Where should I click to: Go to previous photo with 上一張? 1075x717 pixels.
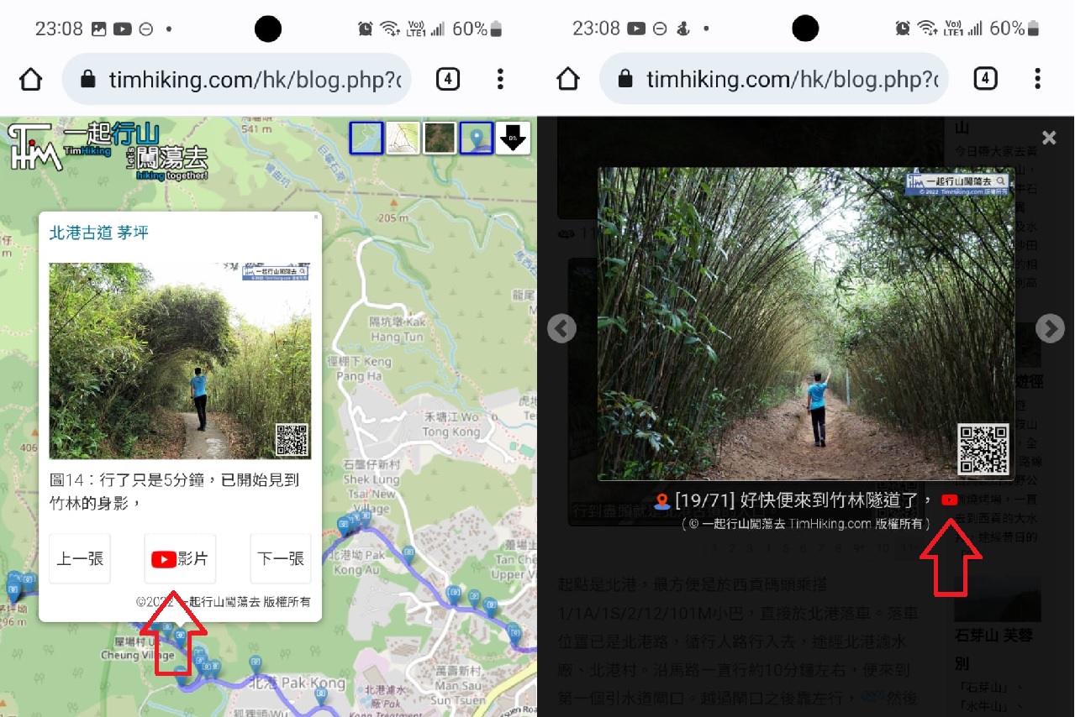pos(80,559)
